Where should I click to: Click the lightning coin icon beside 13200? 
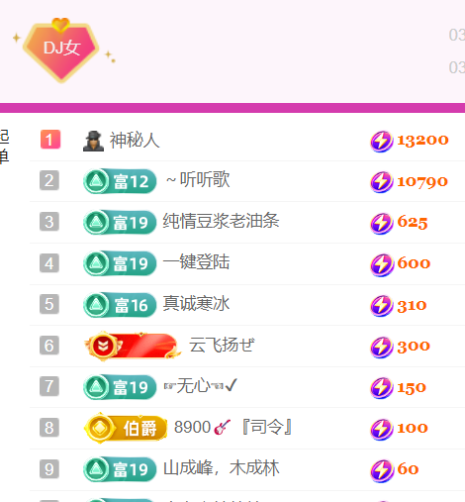coord(382,142)
